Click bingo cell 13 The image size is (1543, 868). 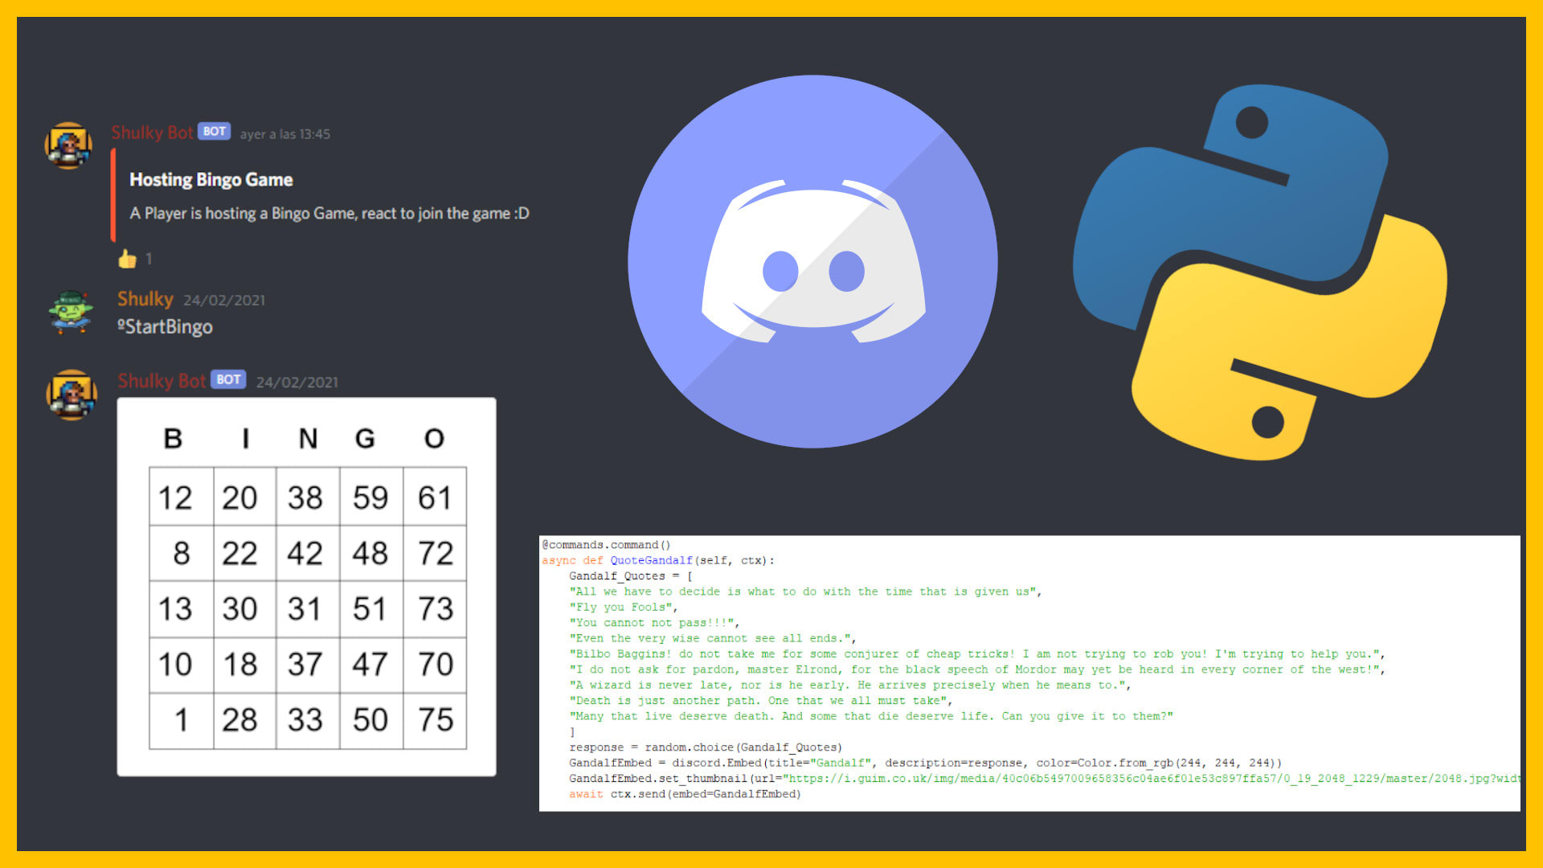(x=182, y=609)
